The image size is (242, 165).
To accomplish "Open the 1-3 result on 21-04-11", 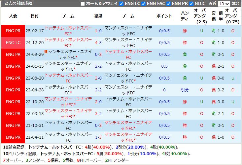I will 98,137.
